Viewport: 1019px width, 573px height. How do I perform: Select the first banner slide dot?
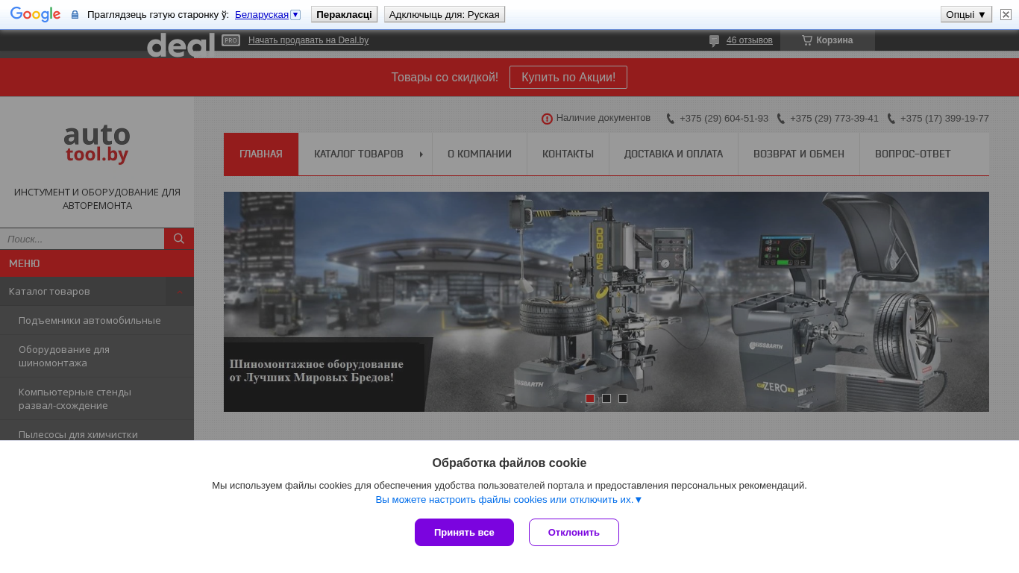590,398
